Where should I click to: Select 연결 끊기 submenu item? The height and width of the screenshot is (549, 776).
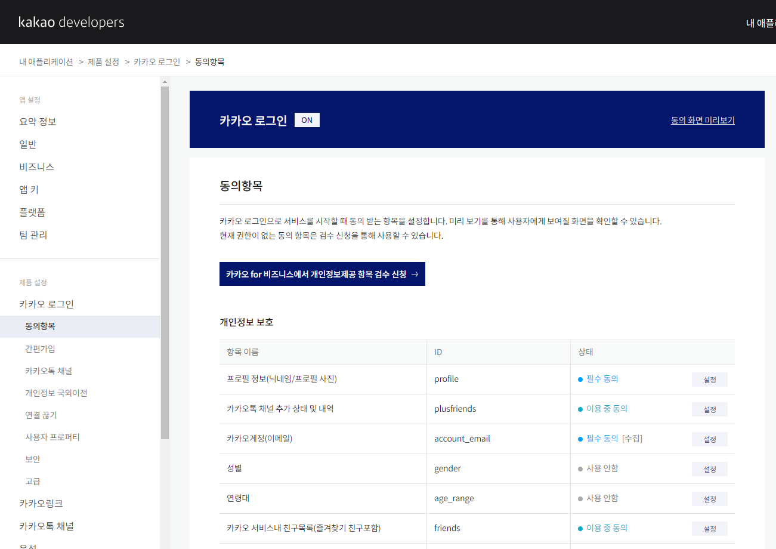click(x=41, y=415)
